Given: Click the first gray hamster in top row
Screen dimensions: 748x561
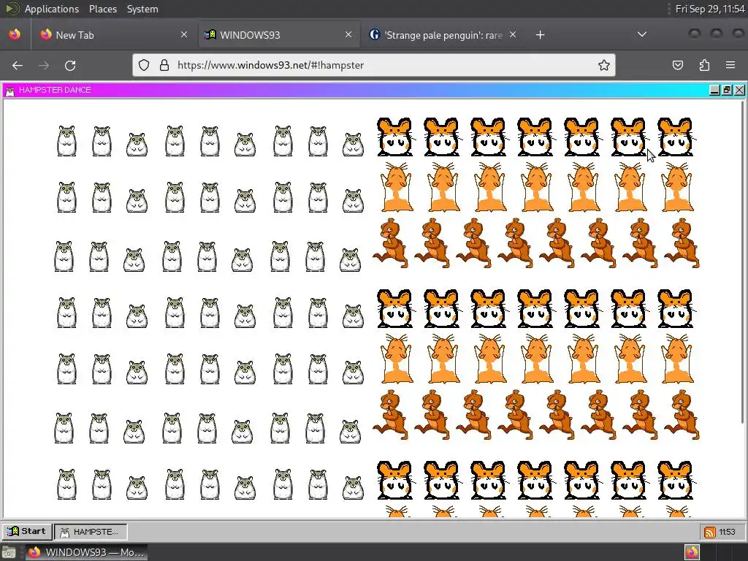Looking at the screenshot, I should pyautogui.click(x=66, y=141).
